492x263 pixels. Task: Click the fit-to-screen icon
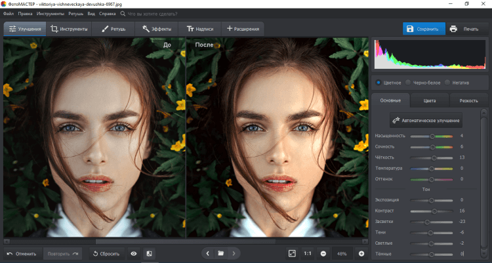[x=292, y=253]
